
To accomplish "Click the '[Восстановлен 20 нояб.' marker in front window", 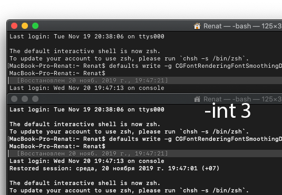I will click(92, 80).
